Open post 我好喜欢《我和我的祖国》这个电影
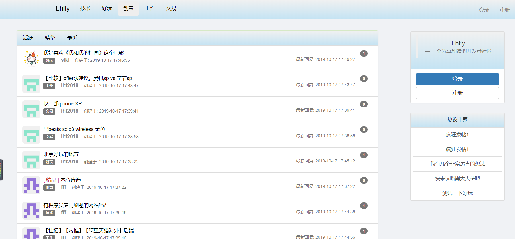Screen dimensions: 515x239 [83, 53]
